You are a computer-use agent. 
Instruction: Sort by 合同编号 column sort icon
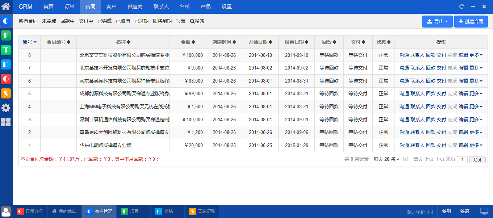69,42
